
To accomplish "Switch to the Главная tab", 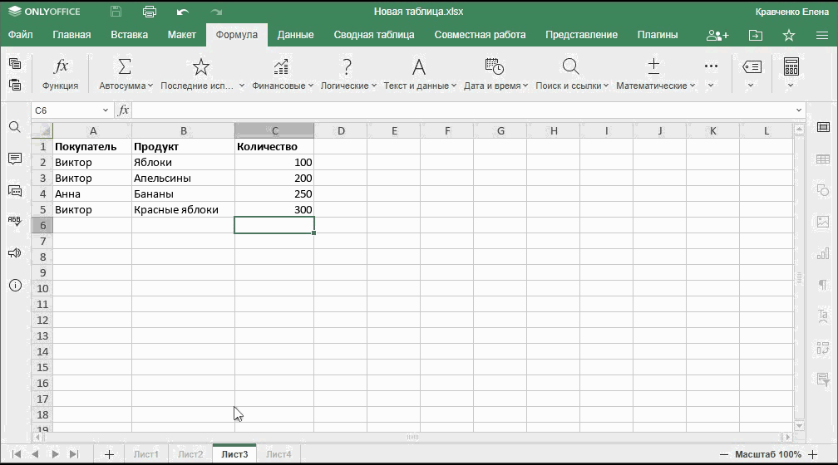I will tap(71, 35).
